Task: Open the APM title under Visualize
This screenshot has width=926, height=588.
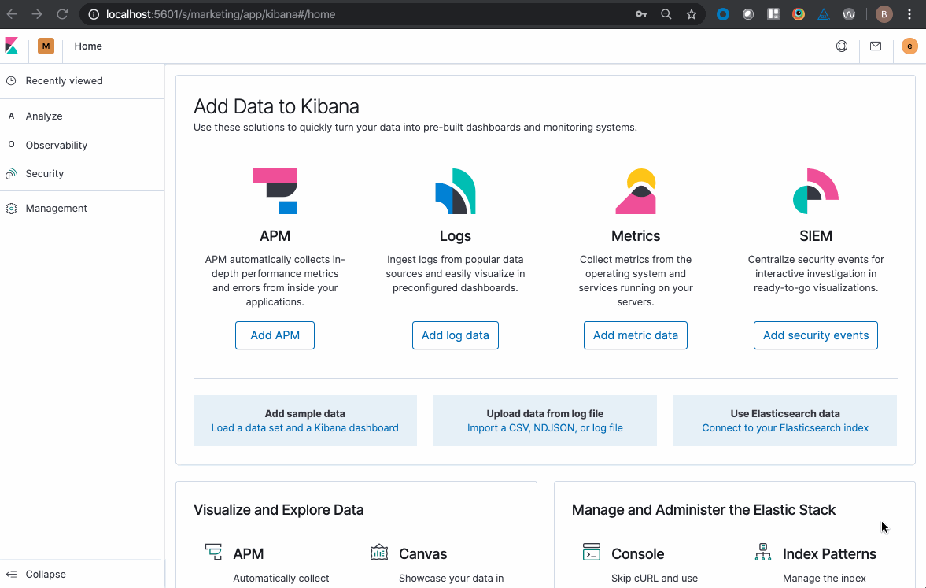Action: 248,553
